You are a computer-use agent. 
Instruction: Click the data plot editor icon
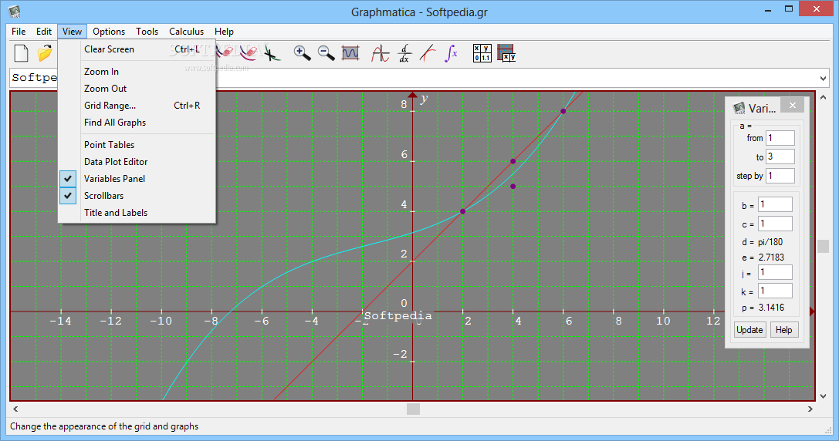coord(506,53)
